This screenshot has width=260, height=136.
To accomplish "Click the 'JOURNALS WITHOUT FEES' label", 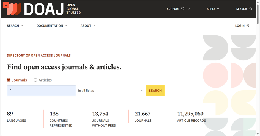I will click(104, 123).
